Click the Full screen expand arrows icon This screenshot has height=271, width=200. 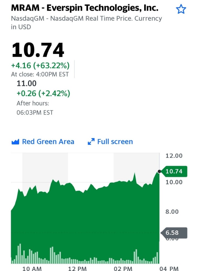point(91,141)
